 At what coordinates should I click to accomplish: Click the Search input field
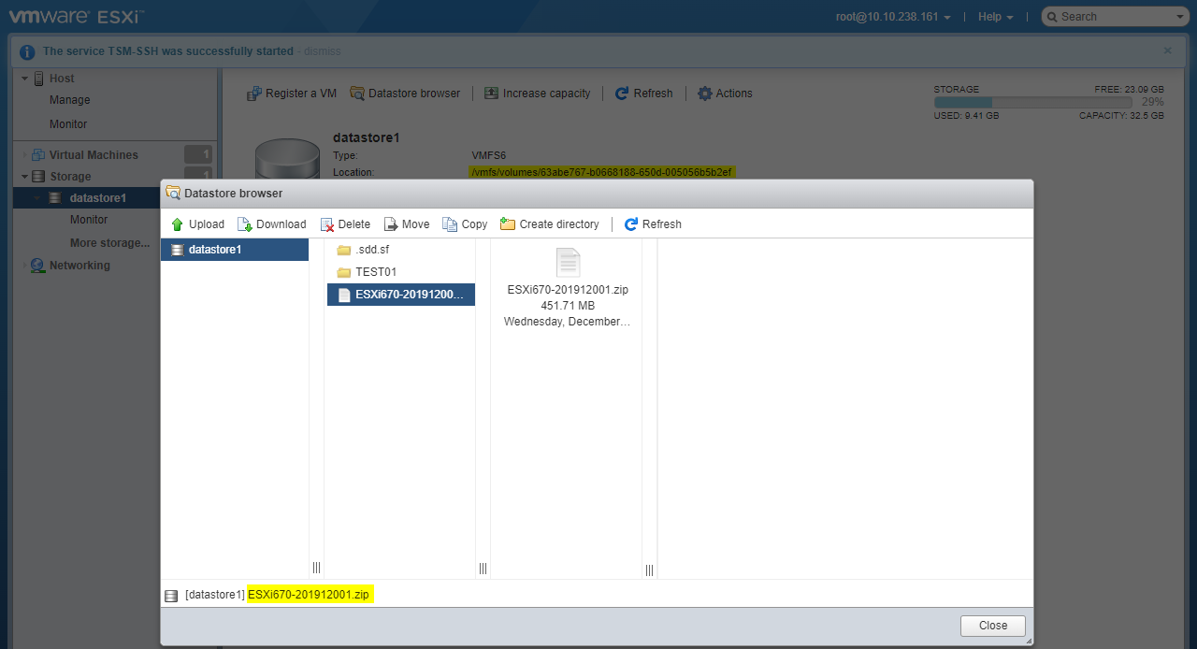1116,17
